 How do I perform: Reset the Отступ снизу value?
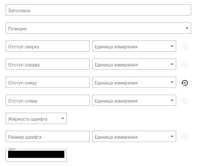tap(185, 83)
